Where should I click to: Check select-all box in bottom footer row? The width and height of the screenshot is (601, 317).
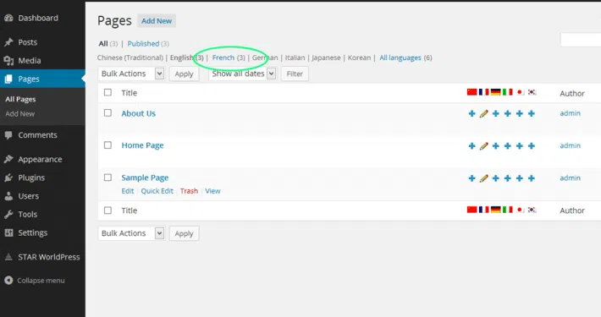coord(108,210)
